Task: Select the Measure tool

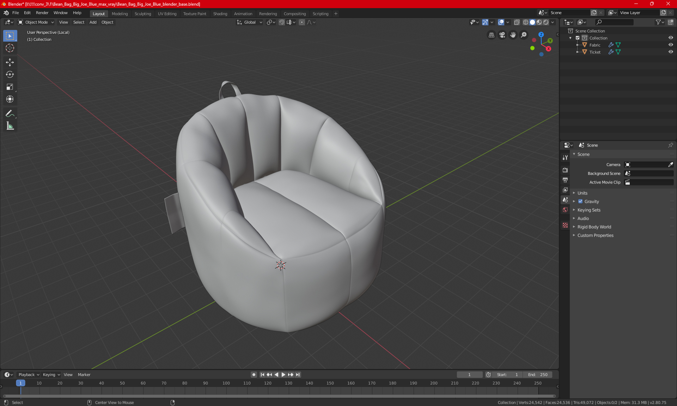Action: [x=10, y=126]
